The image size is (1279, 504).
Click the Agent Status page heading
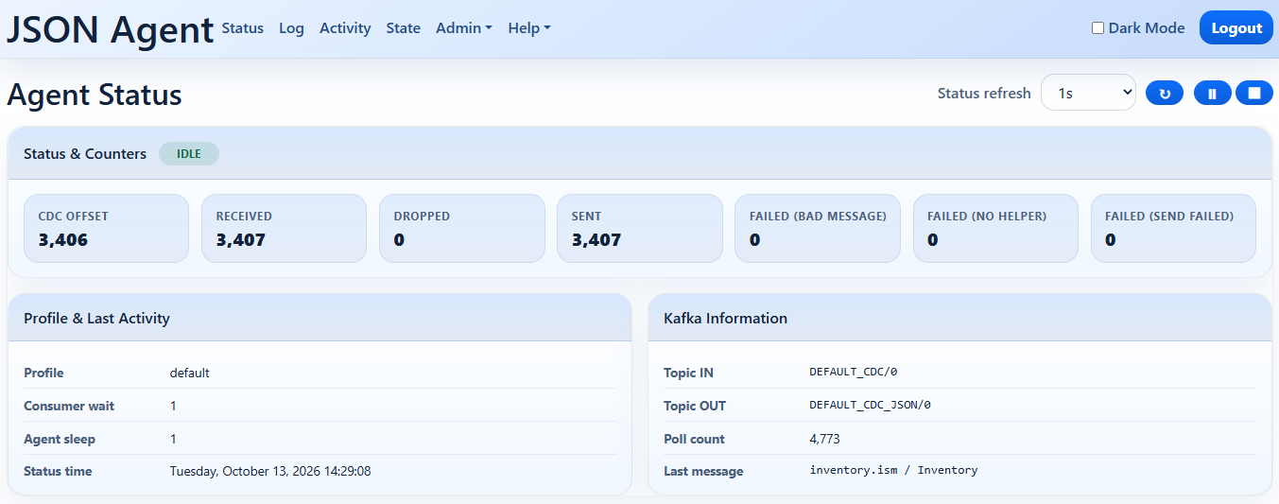[x=95, y=95]
